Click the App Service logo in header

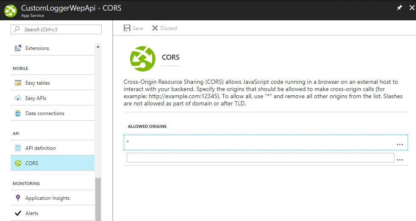coord(11,11)
